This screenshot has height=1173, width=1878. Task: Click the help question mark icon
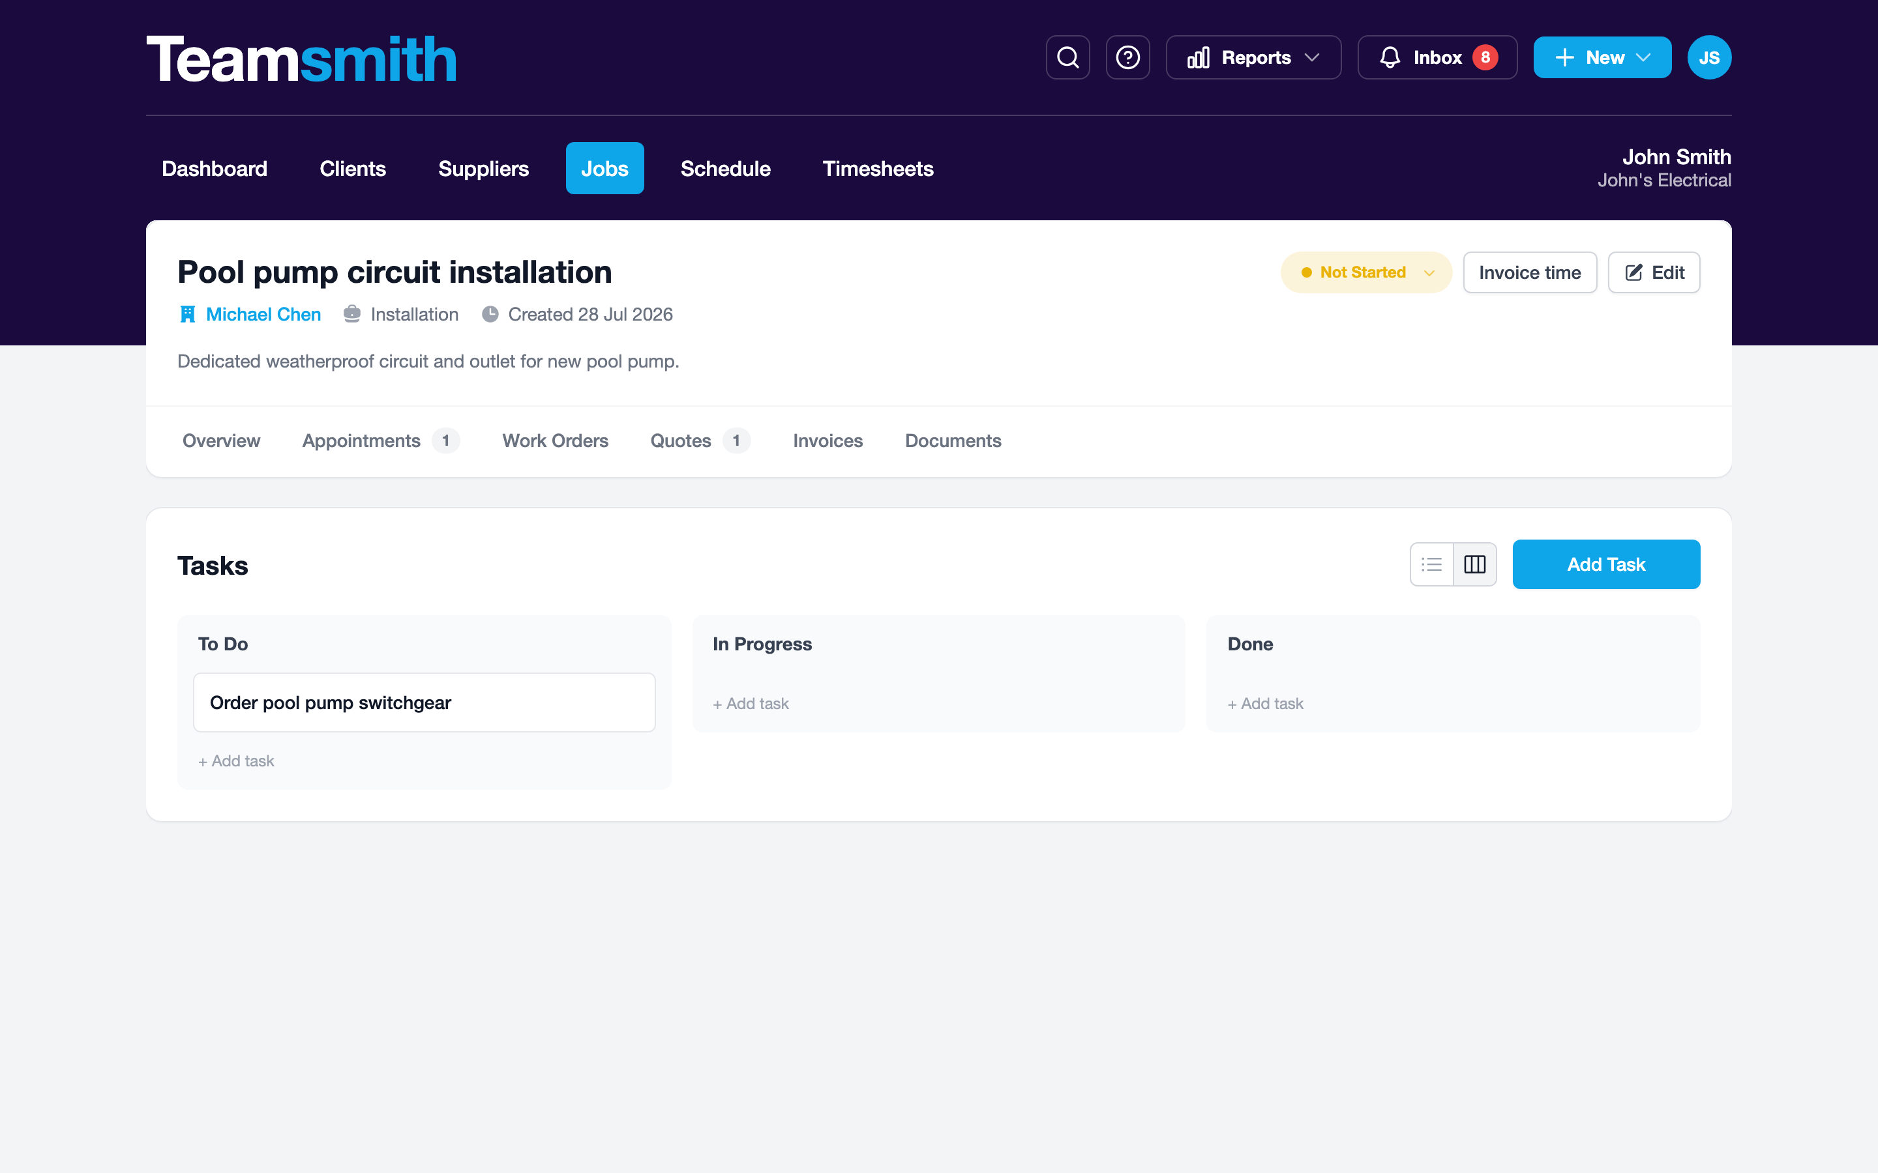click(x=1127, y=57)
